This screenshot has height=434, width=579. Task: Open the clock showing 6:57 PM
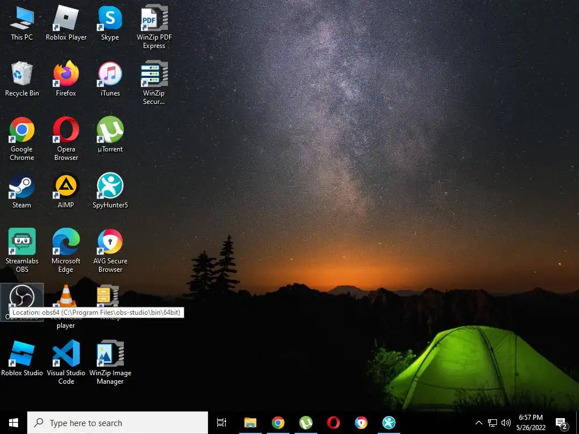(x=530, y=423)
